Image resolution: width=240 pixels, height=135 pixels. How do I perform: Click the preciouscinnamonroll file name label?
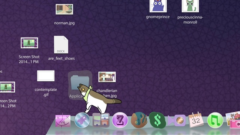[190, 20]
